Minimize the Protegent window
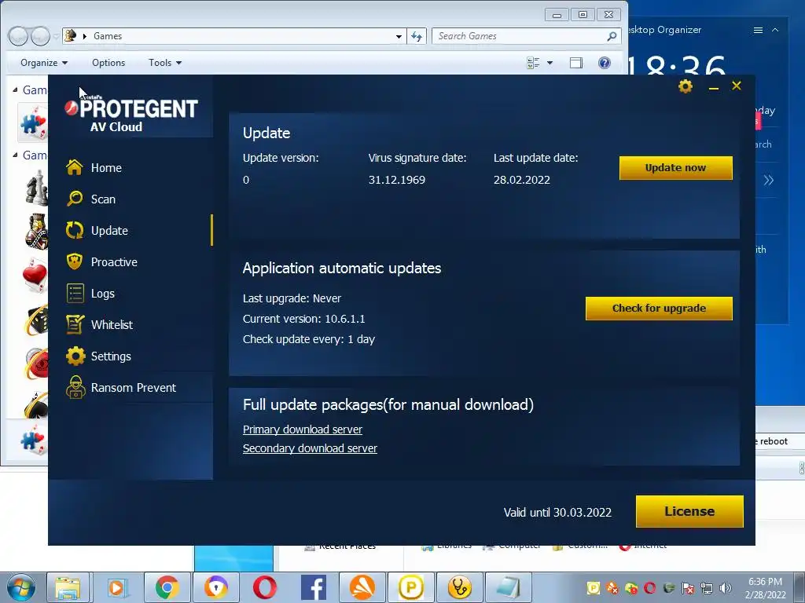 [x=713, y=88]
